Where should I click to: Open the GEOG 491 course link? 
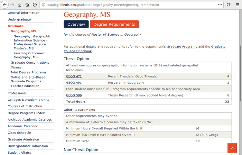[x=74, y=83]
